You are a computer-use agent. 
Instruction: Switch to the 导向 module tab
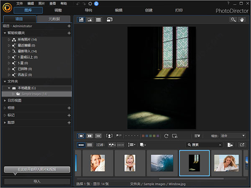coord(88,10)
